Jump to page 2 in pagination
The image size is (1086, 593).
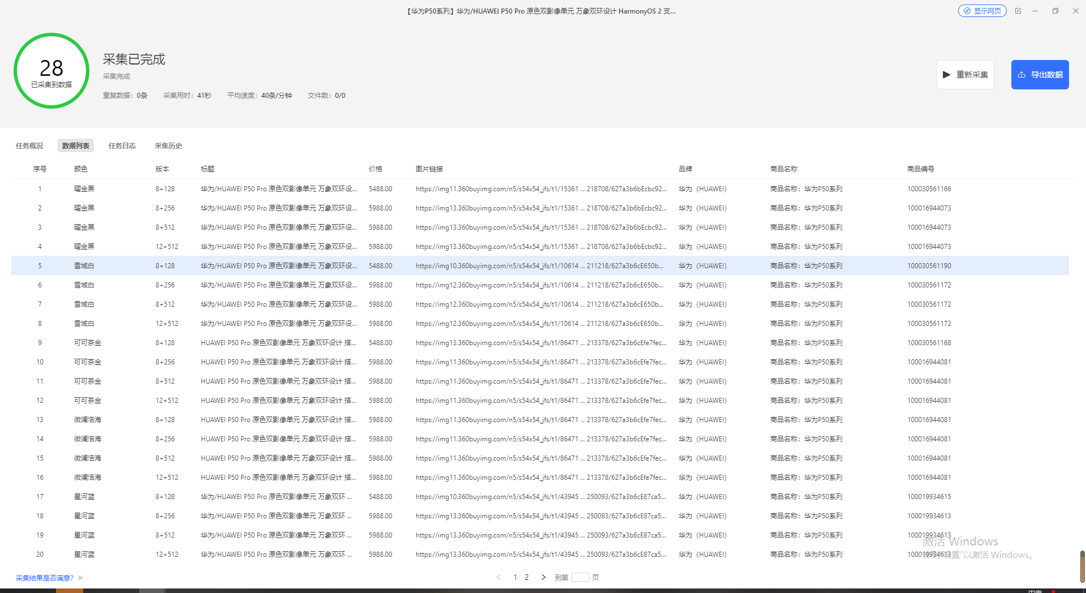[x=527, y=577]
